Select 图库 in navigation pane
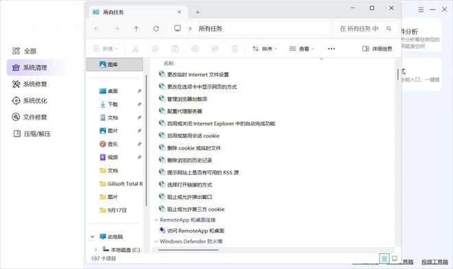Image resolution: width=453 pixels, height=269 pixels. [115, 65]
